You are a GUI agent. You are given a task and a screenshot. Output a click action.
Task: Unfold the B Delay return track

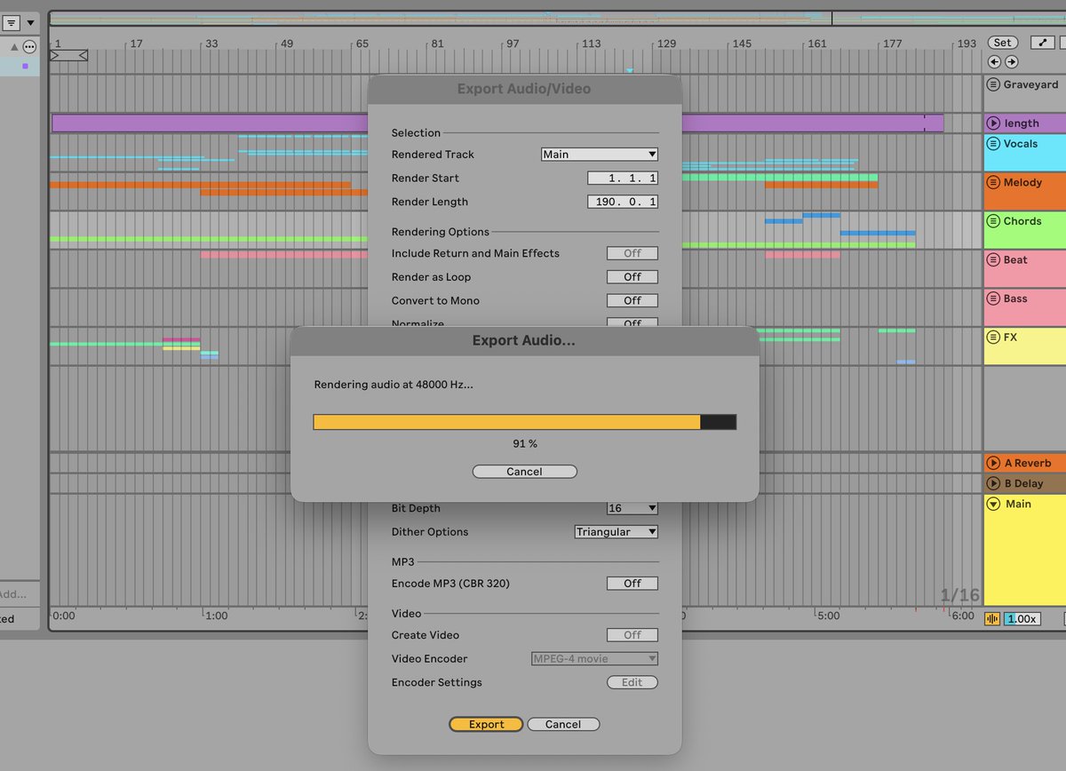click(993, 483)
